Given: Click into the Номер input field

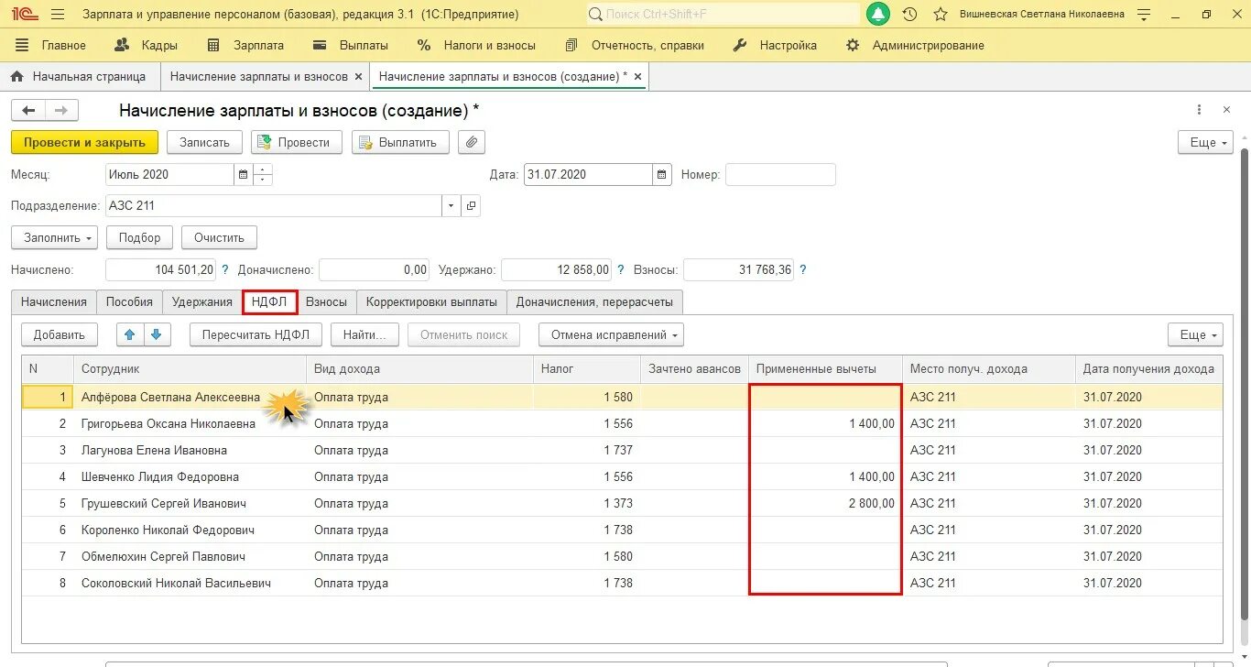Looking at the screenshot, I should (780, 174).
